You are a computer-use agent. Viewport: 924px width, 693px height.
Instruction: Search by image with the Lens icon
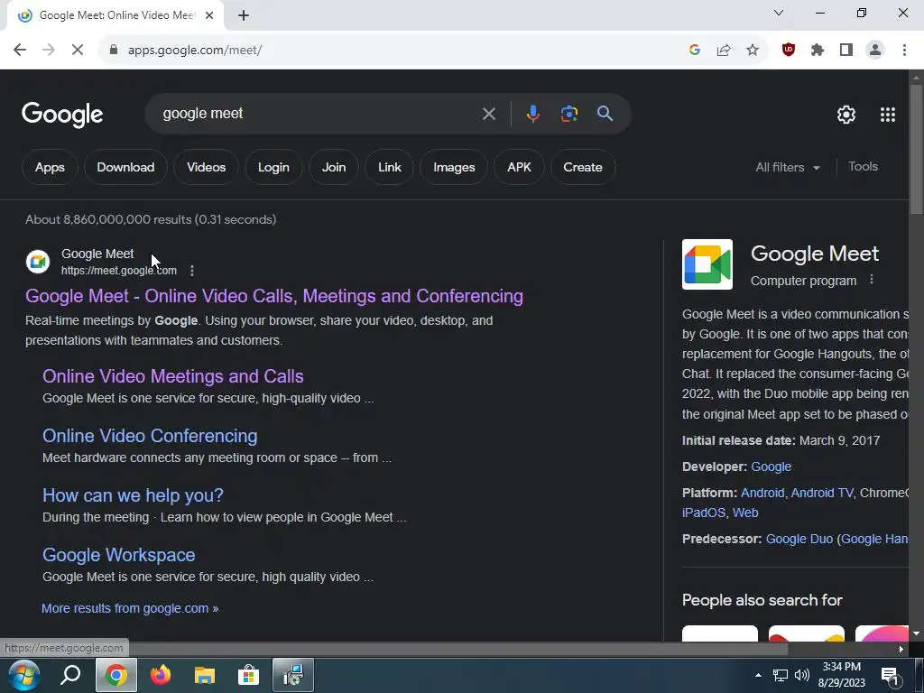click(568, 113)
